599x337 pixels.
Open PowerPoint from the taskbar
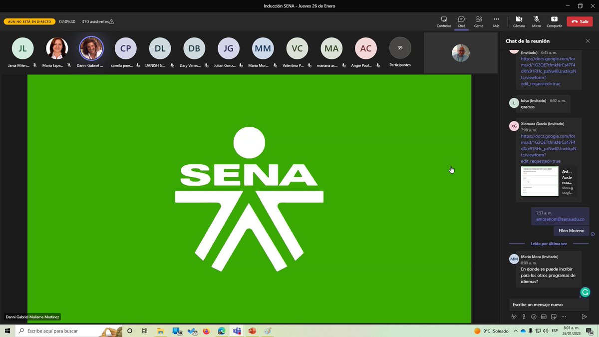click(252, 331)
